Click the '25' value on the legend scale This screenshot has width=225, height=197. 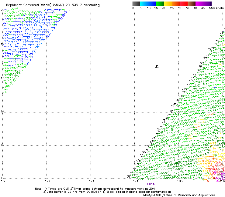pyautogui.click(x=172, y=8)
